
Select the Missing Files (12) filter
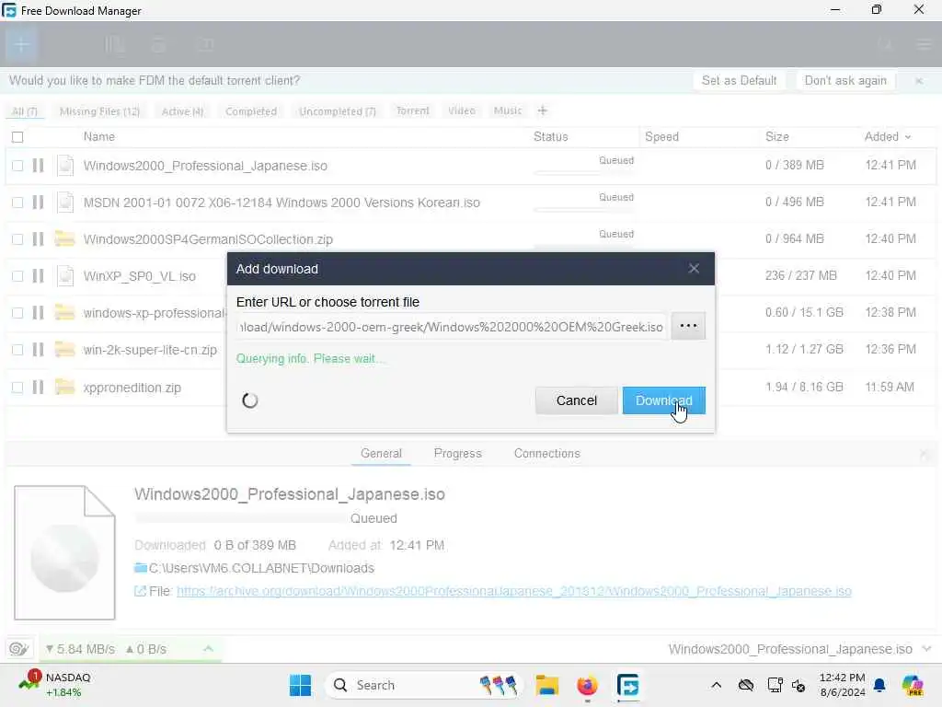tap(99, 111)
